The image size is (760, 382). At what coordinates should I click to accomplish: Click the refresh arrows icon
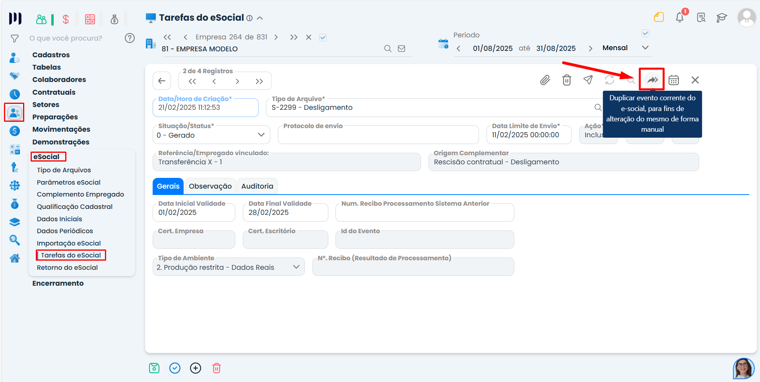(x=610, y=80)
